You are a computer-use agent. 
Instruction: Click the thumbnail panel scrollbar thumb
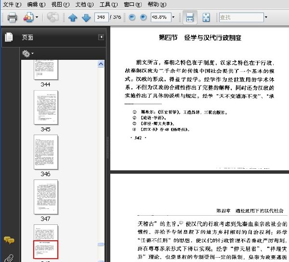click(x=101, y=245)
